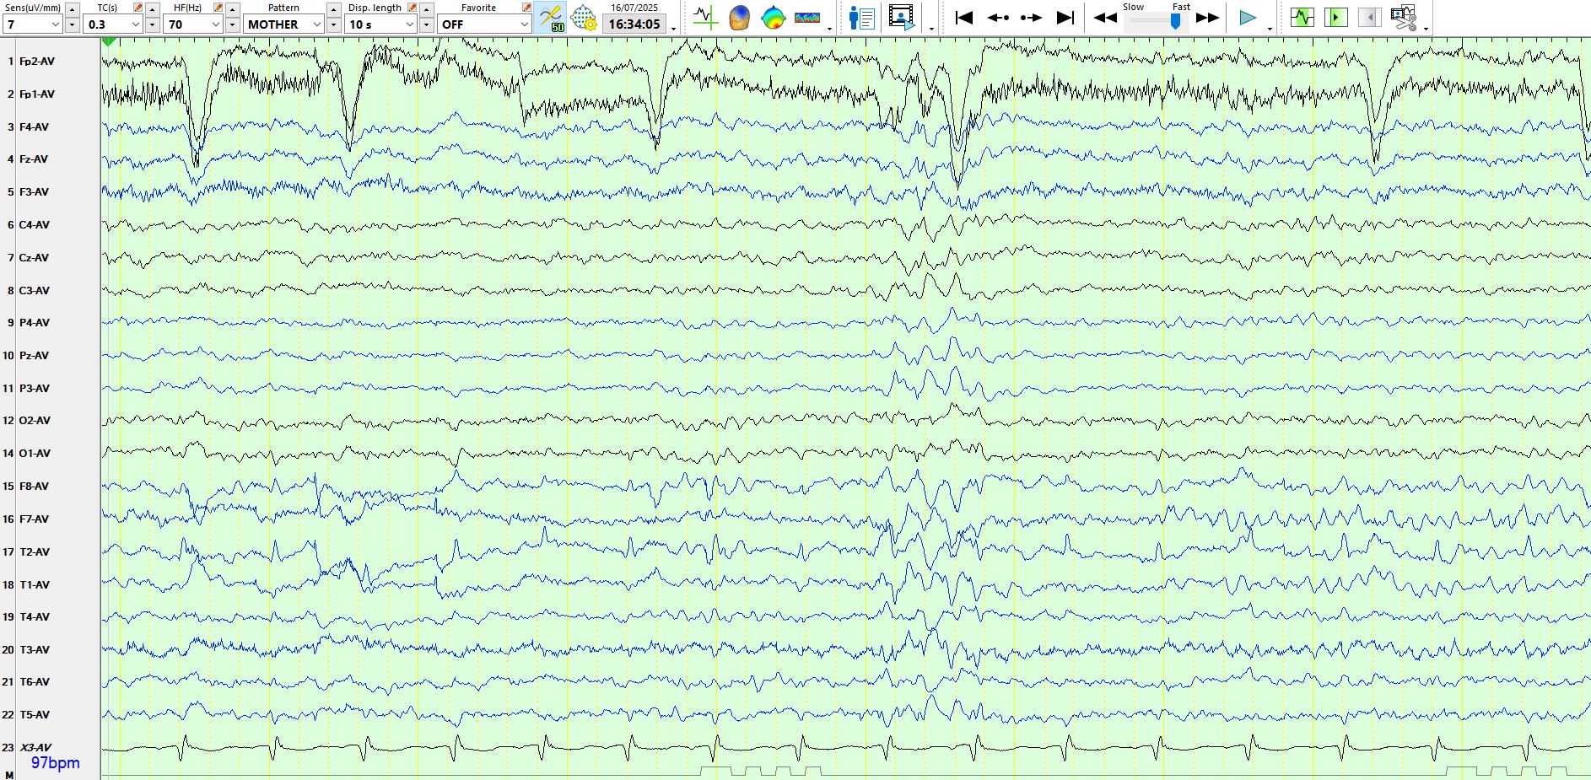1591x780 pixels.
Task: Open the 2D topographic scalp map
Action: point(773,17)
